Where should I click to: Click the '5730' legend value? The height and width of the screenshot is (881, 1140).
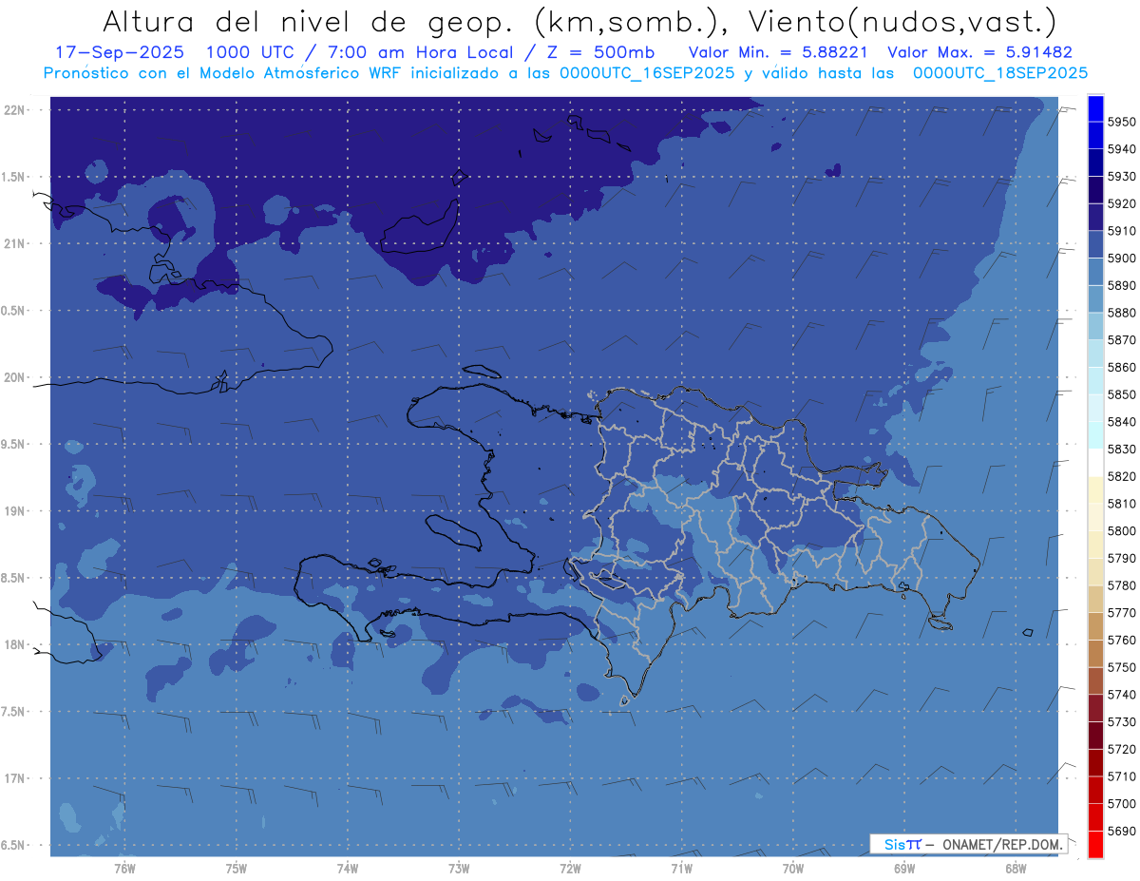[x=1121, y=722]
